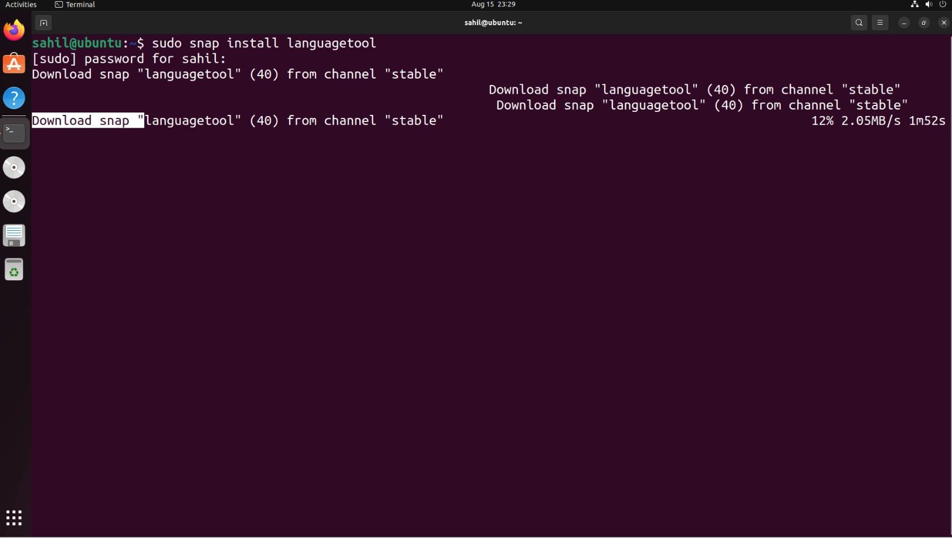This screenshot has width=952, height=538.
Task: Toggle the terminal search with the magnifier icon
Action: pos(858,22)
